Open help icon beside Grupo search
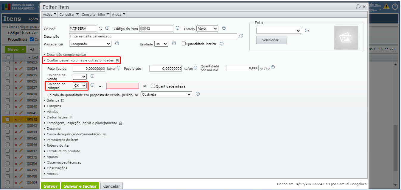This screenshot has height=190, width=401. pyautogui.click(x=107, y=28)
